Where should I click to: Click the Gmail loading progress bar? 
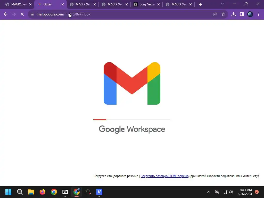point(132,120)
